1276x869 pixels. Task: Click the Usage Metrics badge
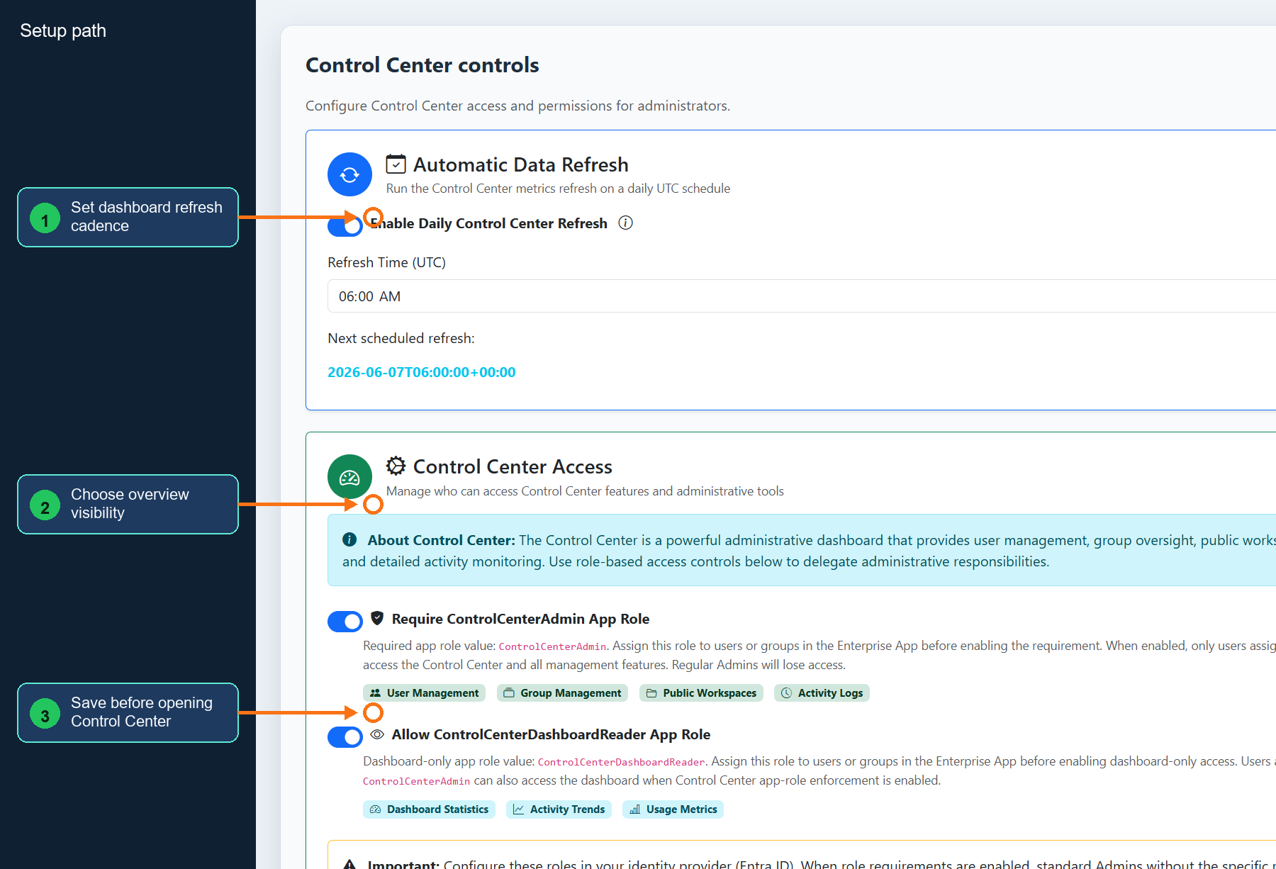click(673, 809)
